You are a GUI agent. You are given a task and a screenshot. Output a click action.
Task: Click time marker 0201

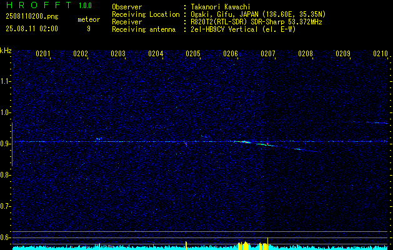point(43,54)
